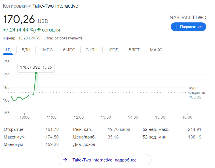215x168 pixels.
Task: Click the 165 price axis label
Action: [x=6, y=87]
